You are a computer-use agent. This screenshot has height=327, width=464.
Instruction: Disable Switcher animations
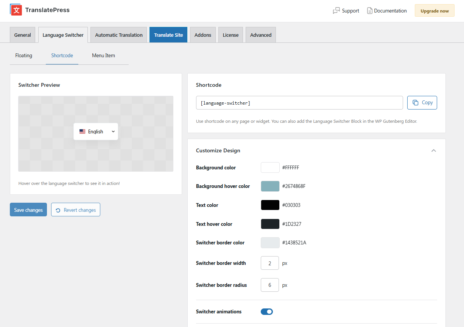(267, 311)
